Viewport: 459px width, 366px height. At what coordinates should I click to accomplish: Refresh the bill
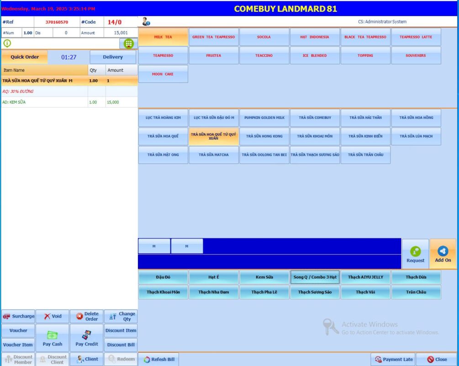(158, 359)
